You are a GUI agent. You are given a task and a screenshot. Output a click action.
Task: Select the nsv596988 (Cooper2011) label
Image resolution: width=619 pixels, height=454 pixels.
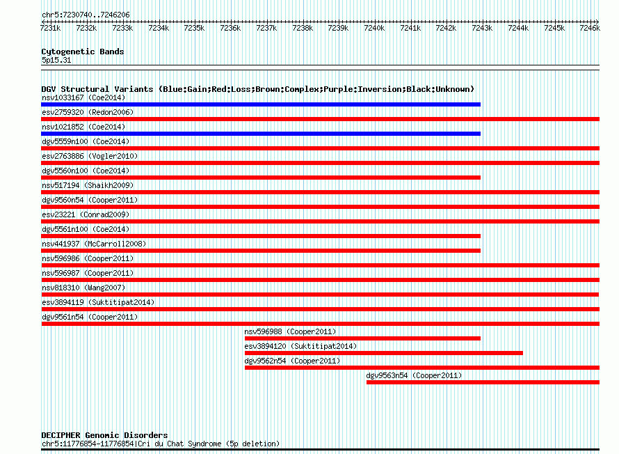pos(290,331)
